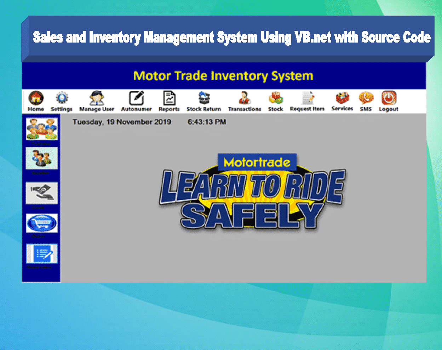This screenshot has height=350, width=442.
Task: Open Stock Return box icon
Action: 204,98
